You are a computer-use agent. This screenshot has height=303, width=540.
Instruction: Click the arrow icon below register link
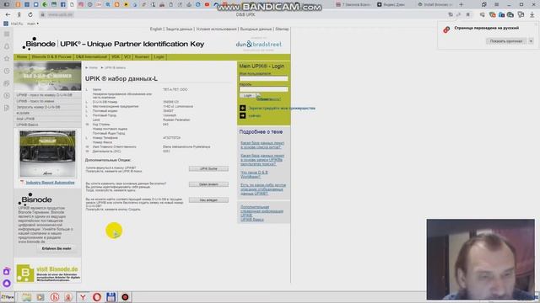[242, 116]
